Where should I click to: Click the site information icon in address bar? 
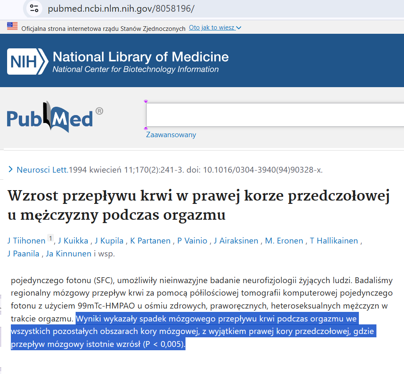pyautogui.click(x=34, y=8)
